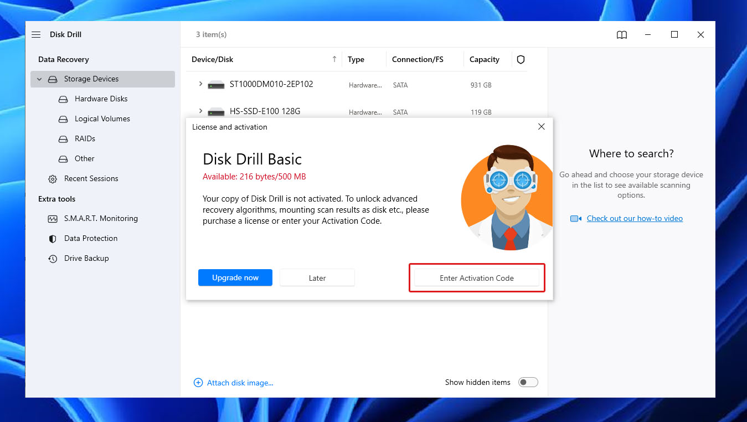The height and width of the screenshot is (422, 747).
Task: Select Storage Devices in the sidebar
Action: coord(103,79)
